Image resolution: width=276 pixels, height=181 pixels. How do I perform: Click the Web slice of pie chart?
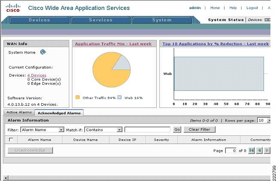(x=123, y=64)
